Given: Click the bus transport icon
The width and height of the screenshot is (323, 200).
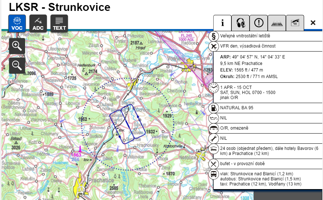Looking at the screenshot, I should tap(214, 174).
